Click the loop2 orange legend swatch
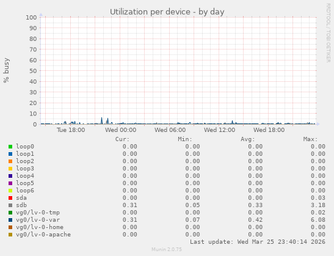This screenshot has height=256, width=334. point(10,161)
